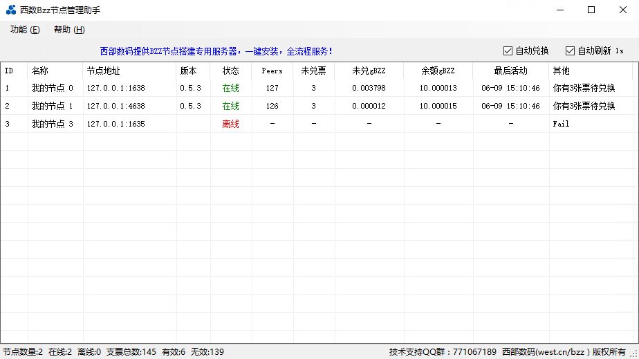
Task: Click the Peers column header
Action: pyautogui.click(x=272, y=71)
